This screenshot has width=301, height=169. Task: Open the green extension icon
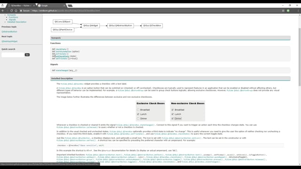click(x=288, y=11)
